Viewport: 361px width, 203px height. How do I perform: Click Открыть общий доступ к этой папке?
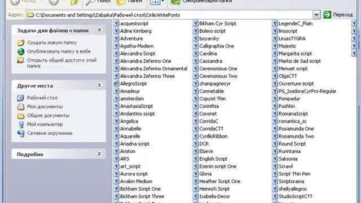pyautogui.click(x=61, y=63)
